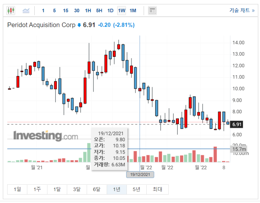Click the 10.00 price axis label
The width and height of the screenshot is (260, 203).
[238, 89]
